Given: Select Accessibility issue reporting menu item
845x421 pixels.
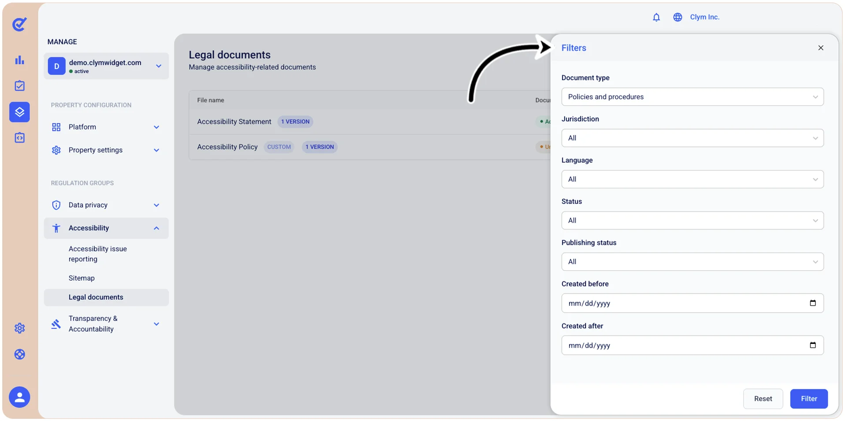Looking at the screenshot, I should click(98, 254).
